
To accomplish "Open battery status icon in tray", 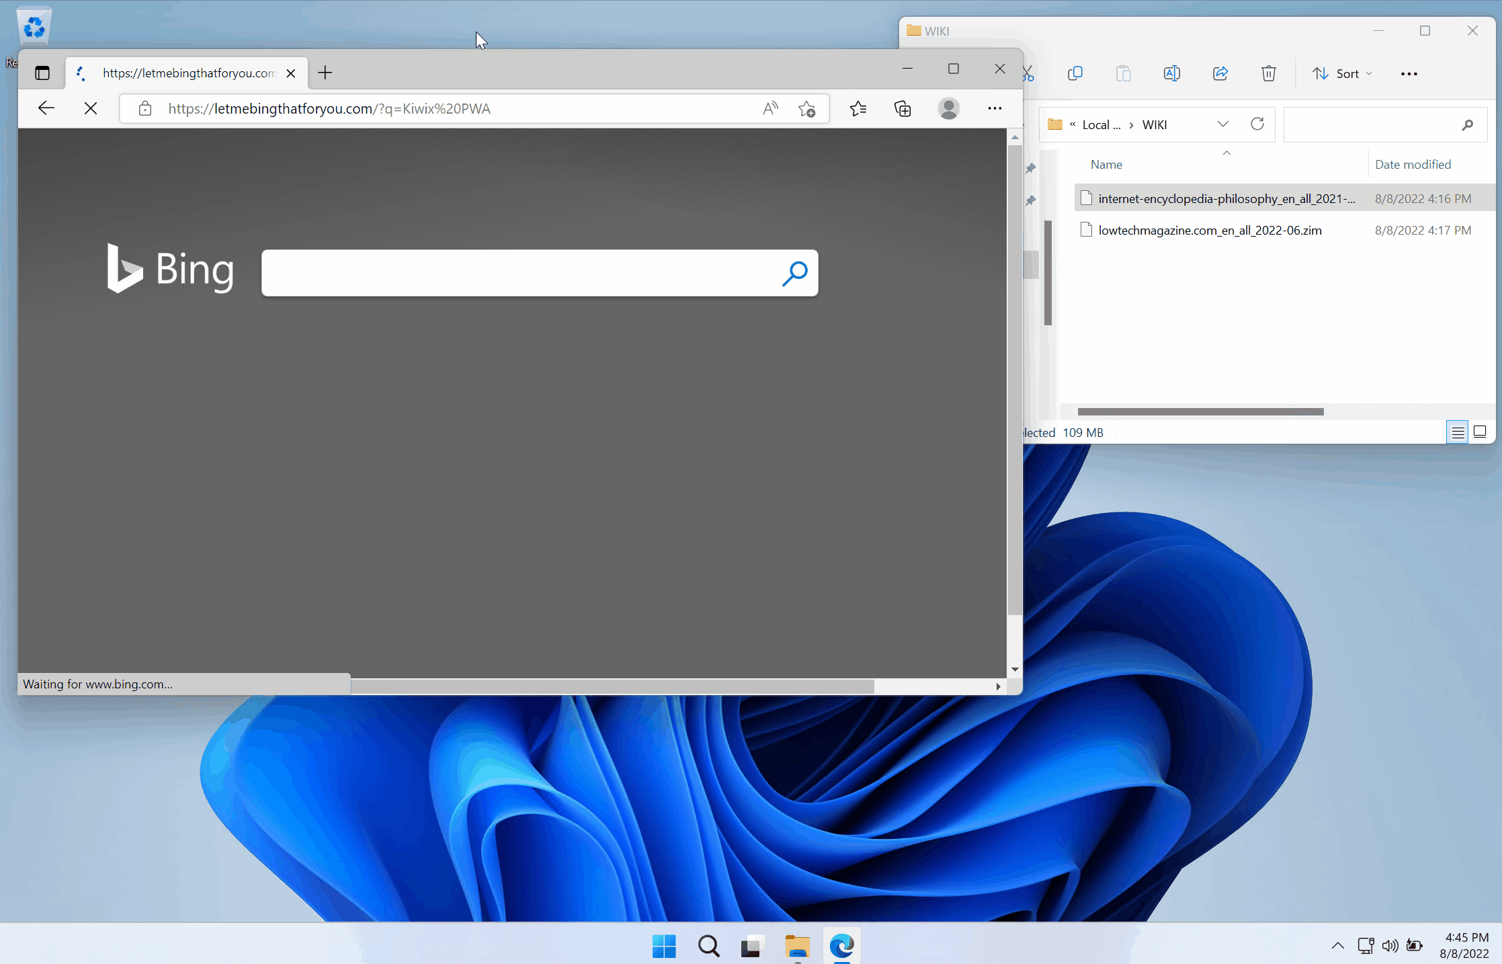I will [1414, 946].
